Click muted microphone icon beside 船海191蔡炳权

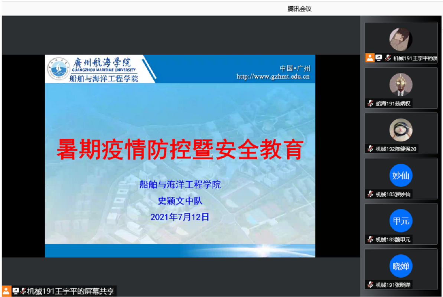tap(370, 104)
